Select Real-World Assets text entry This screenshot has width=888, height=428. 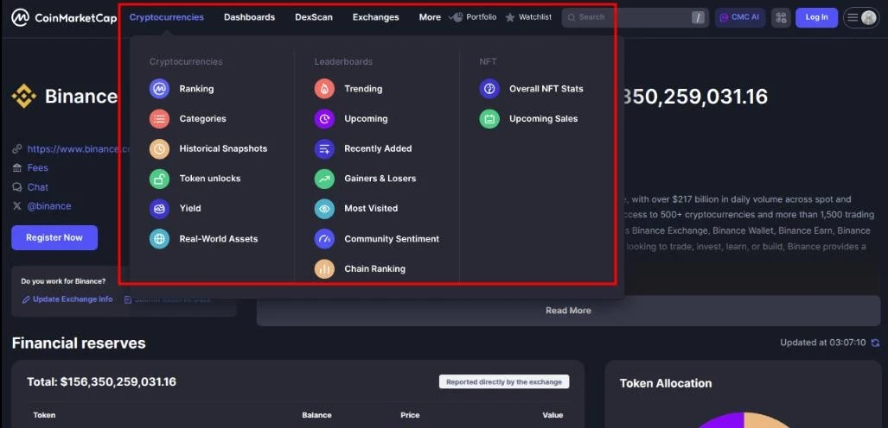(x=219, y=239)
